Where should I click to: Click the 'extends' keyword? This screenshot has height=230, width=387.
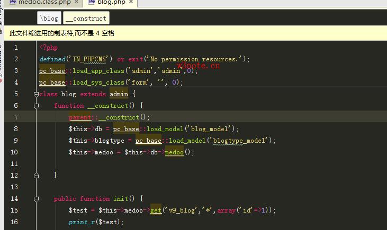point(93,94)
